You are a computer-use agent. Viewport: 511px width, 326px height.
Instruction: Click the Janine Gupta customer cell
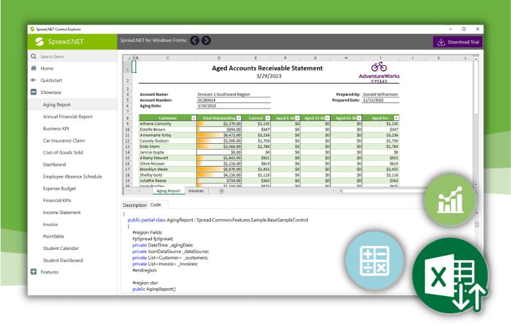167,152
